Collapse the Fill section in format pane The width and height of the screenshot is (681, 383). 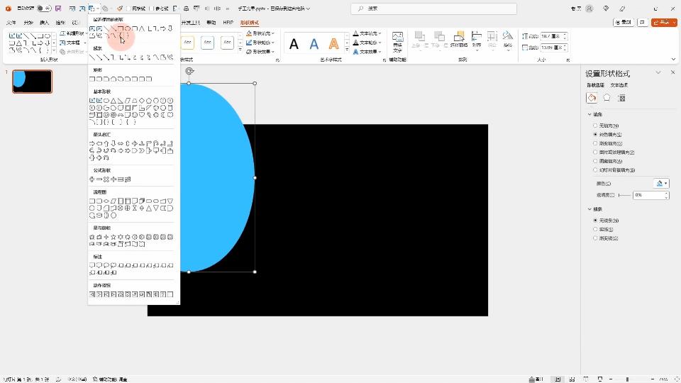click(589, 114)
